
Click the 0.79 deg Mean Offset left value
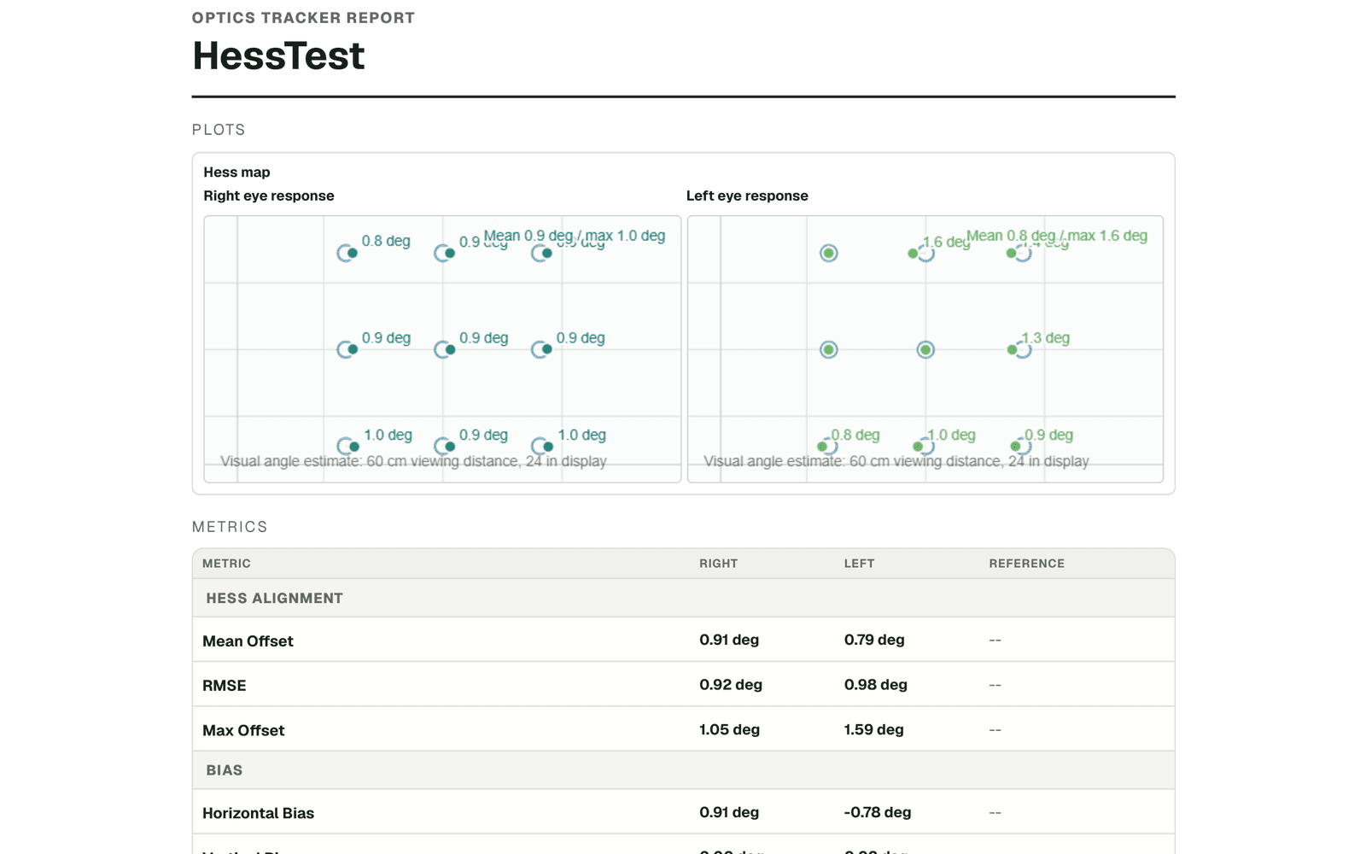click(x=874, y=640)
